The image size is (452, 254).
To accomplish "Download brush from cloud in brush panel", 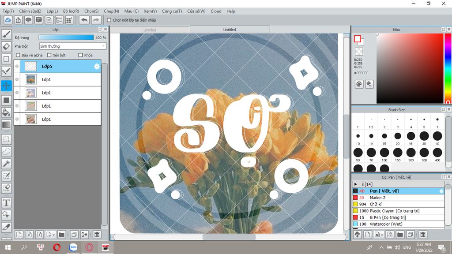I will [x=358, y=235].
